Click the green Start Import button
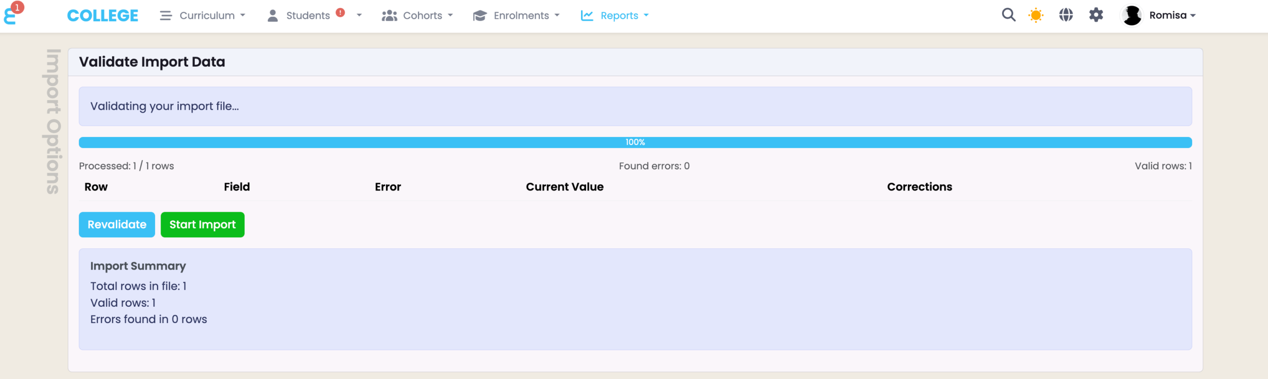 (x=203, y=225)
